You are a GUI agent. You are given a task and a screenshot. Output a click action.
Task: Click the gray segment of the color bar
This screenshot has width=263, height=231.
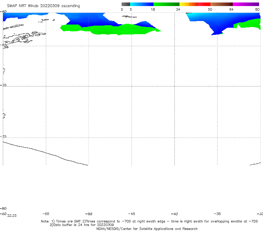pyautogui.click(x=126, y=4)
